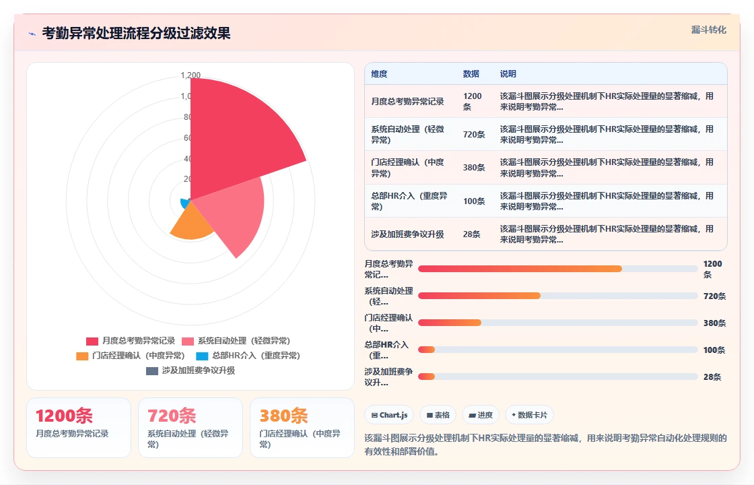754x485 pixels.
Task: Click the 720条 value in table
Action: 474,134
